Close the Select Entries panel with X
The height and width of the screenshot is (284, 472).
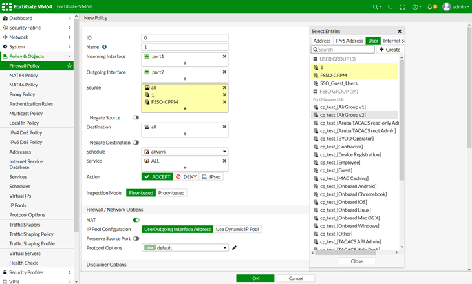(400, 31)
